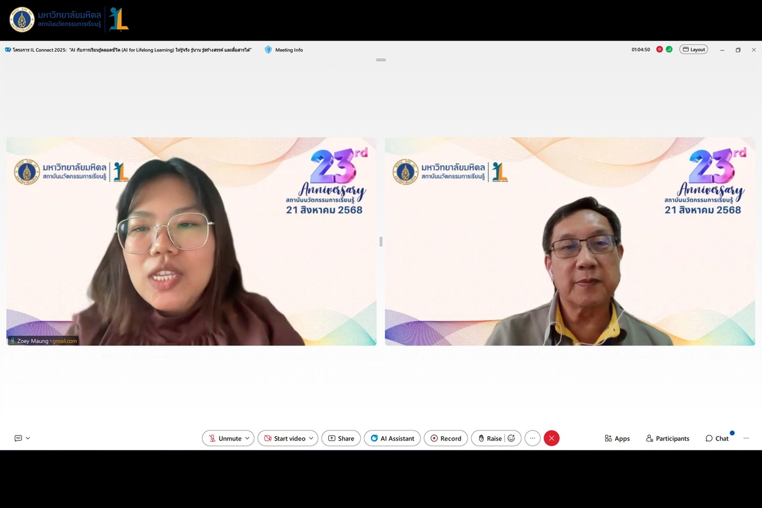Toggle closed captions with the CC icon

(18, 438)
